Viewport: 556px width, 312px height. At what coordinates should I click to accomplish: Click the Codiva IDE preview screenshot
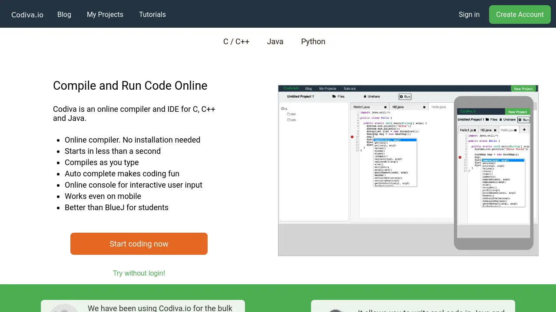(408, 170)
